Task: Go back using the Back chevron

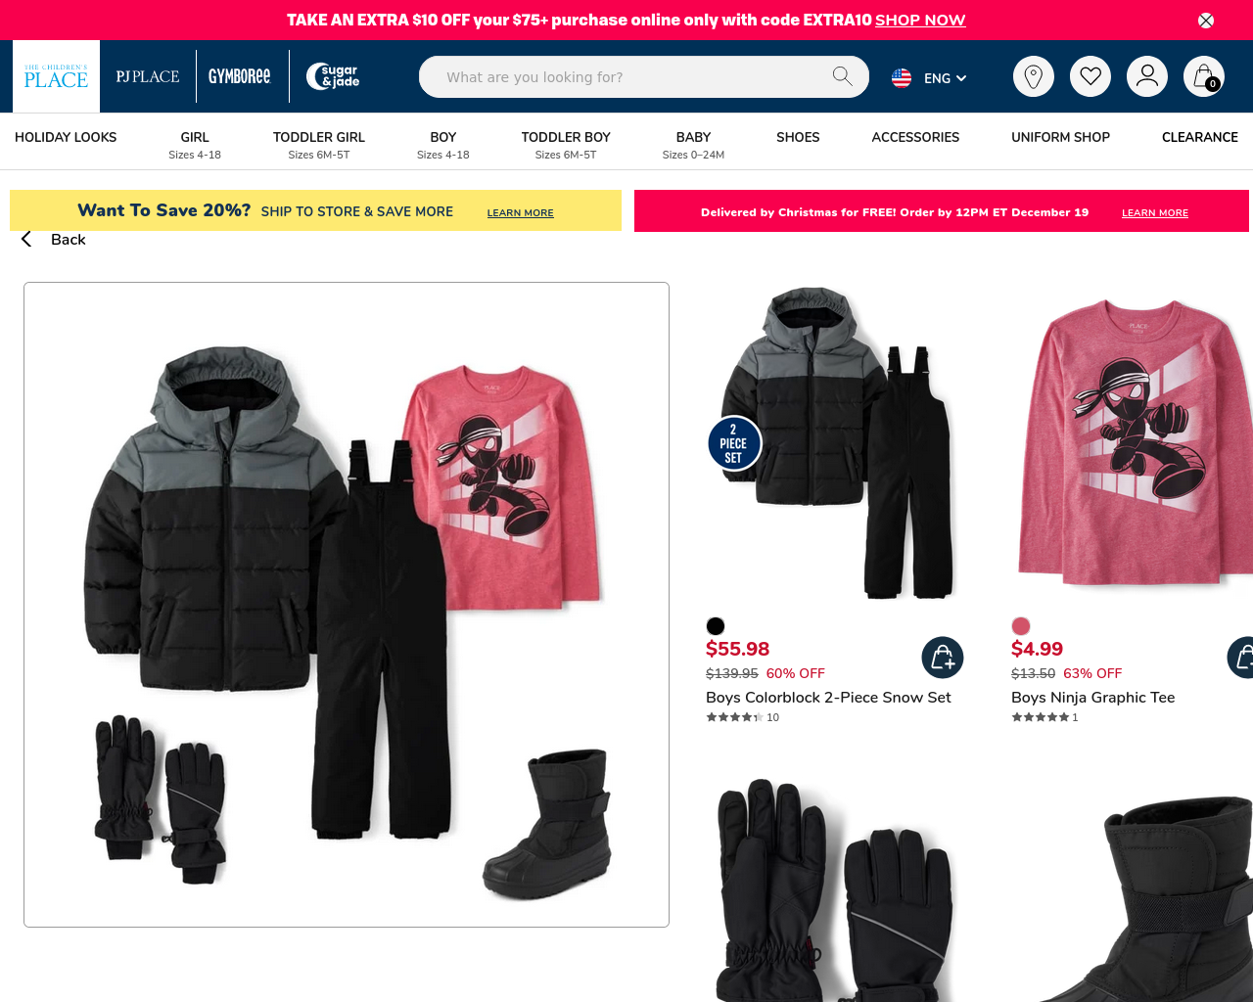Action: [54, 240]
